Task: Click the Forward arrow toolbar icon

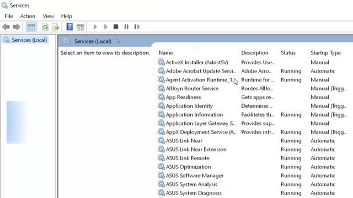Action: point(17,27)
